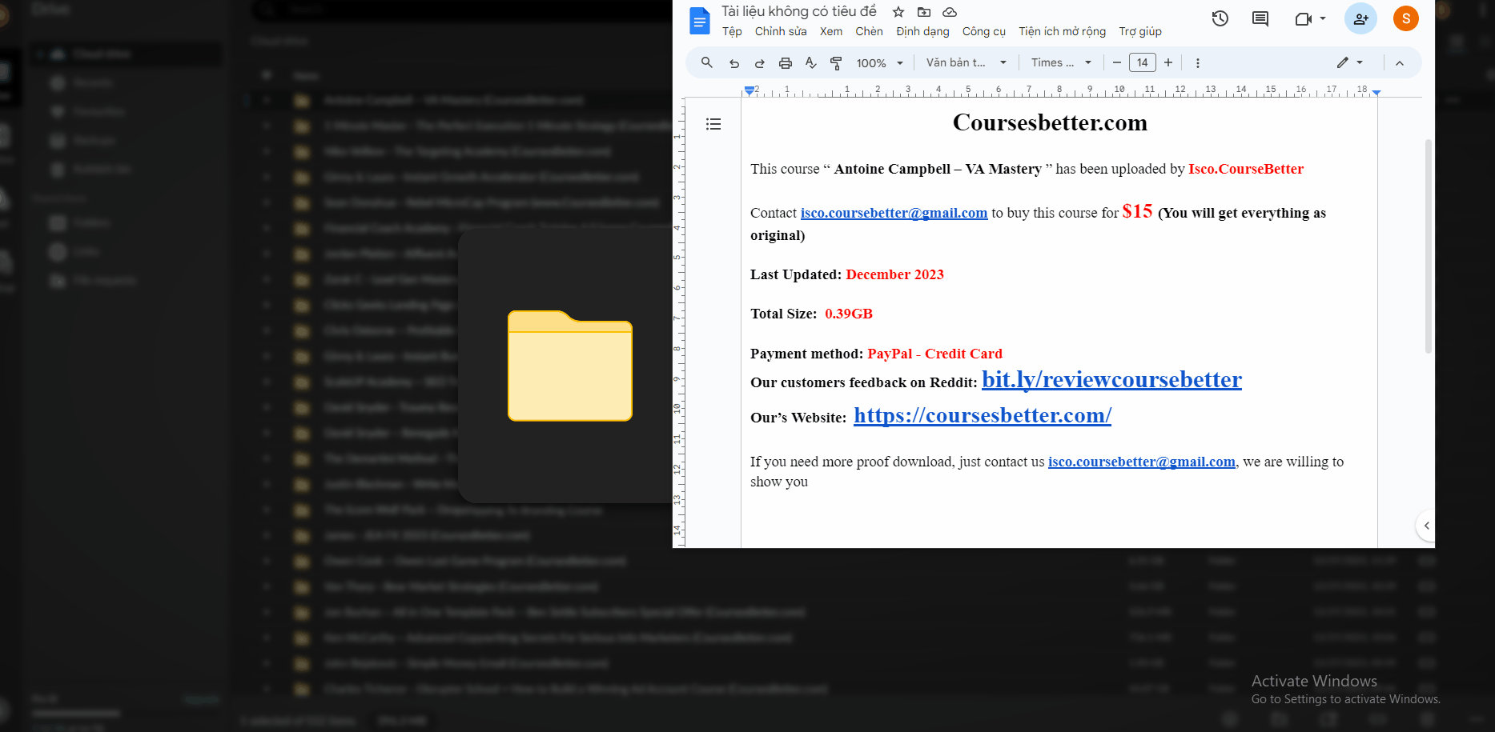Image resolution: width=1495 pixels, height=732 pixels.
Task: Open the three-dot more toolbar options
Action: 1198,63
